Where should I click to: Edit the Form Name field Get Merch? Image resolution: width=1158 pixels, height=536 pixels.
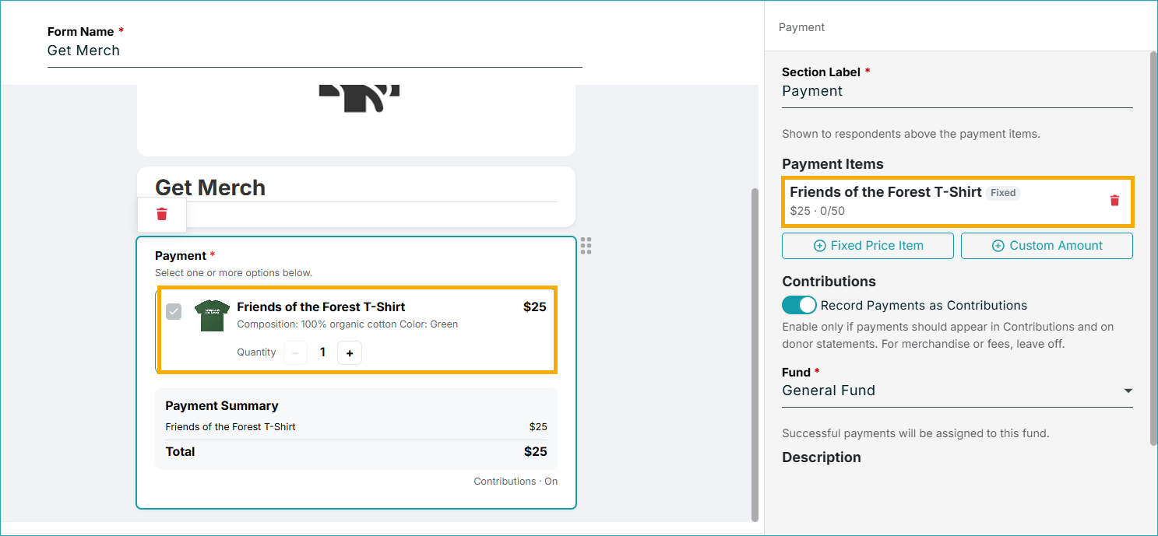[x=315, y=51]
